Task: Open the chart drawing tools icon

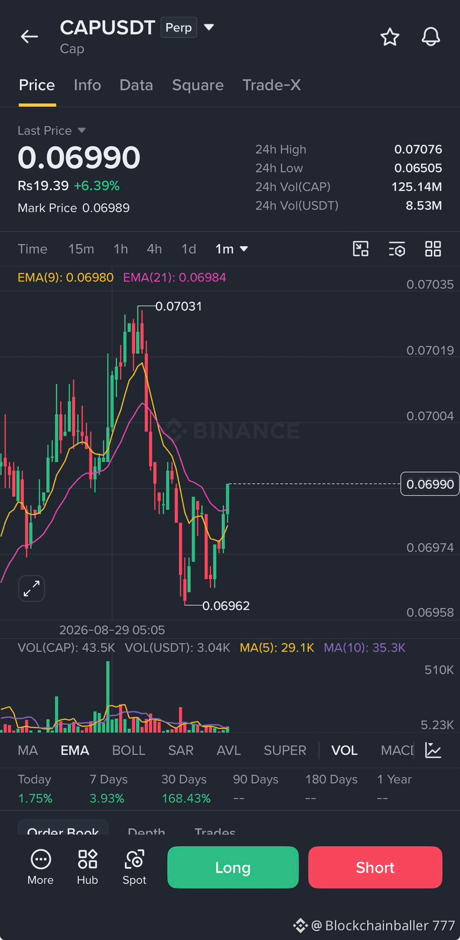Action: 361,249
